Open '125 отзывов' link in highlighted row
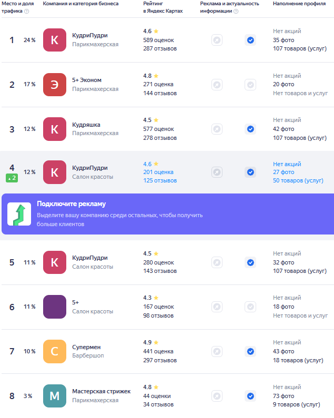Image resolution: width=334 pixels, height=418 pixels. 160,180
